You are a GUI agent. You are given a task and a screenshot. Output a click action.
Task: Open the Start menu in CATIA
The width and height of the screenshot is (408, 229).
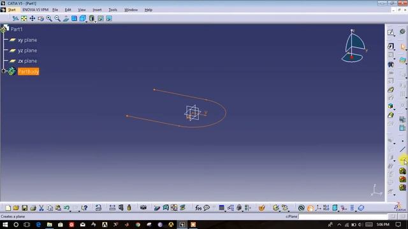(x=11, y=10)
